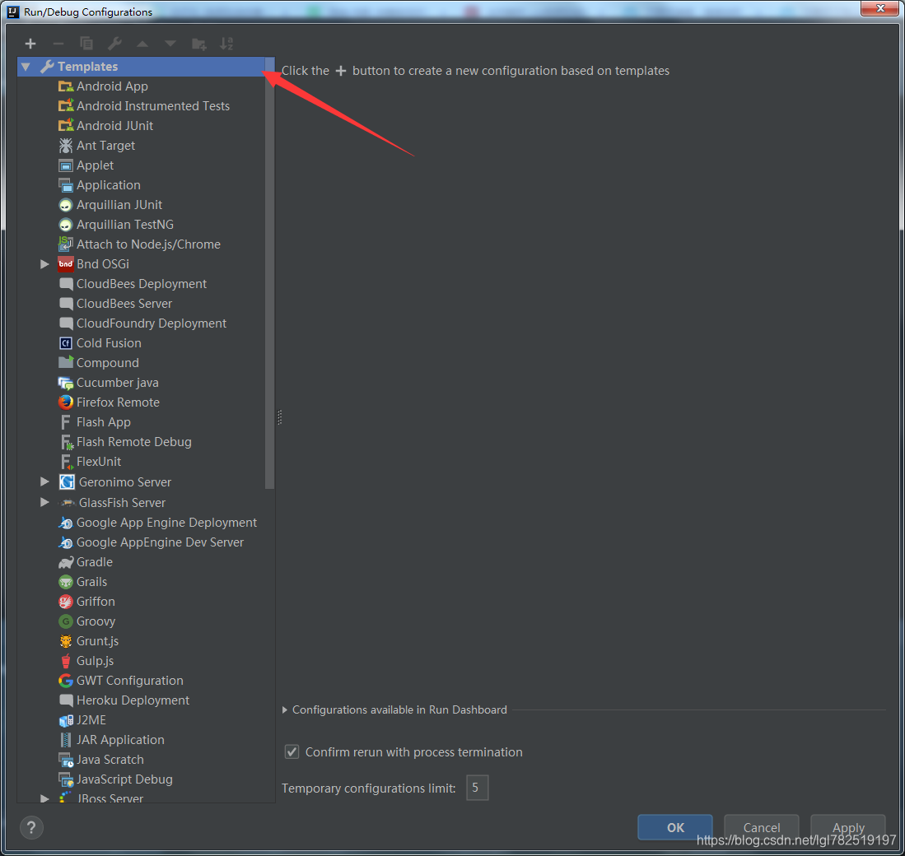Select the Flash App template

point(103,423)
